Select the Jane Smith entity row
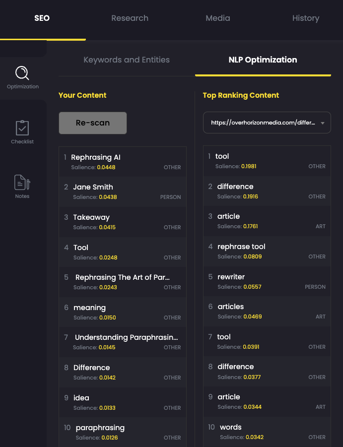 pos(123,192)
